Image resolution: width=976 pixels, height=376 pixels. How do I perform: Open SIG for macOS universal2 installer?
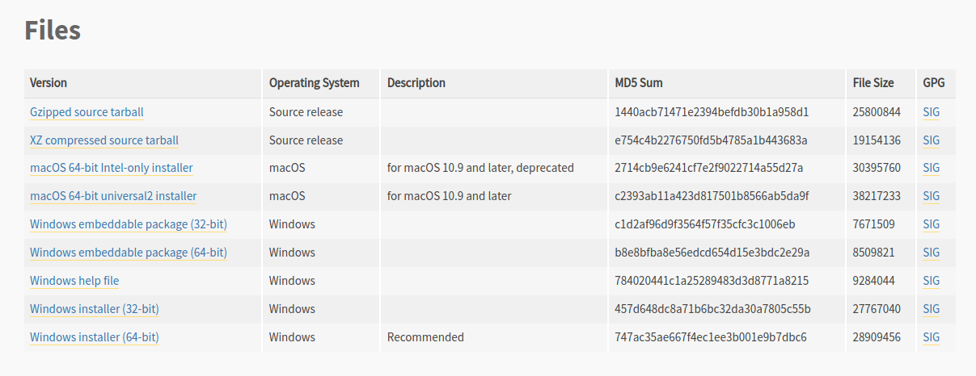pyautogui.click(x=931, y=196)
